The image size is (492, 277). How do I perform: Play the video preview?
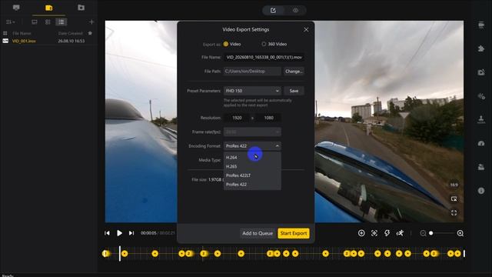[x=119, y=233]
